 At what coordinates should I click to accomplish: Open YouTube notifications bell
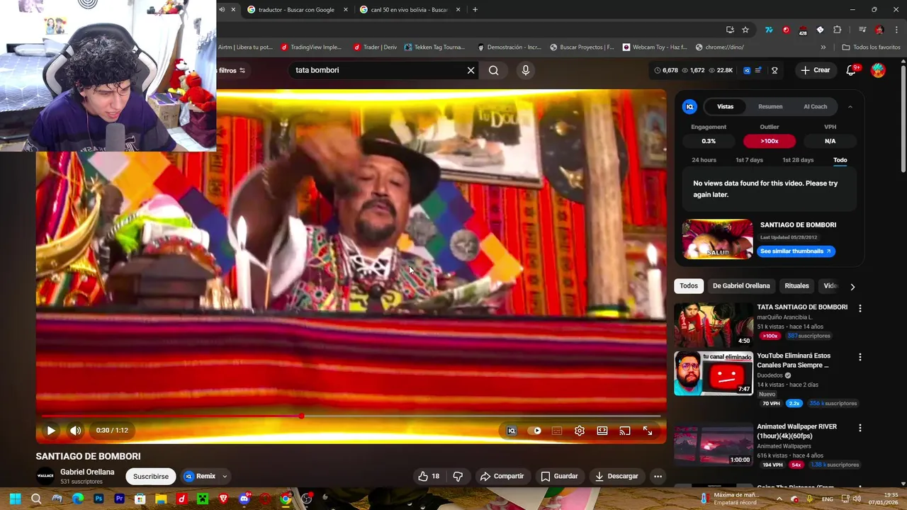(852, 70)
